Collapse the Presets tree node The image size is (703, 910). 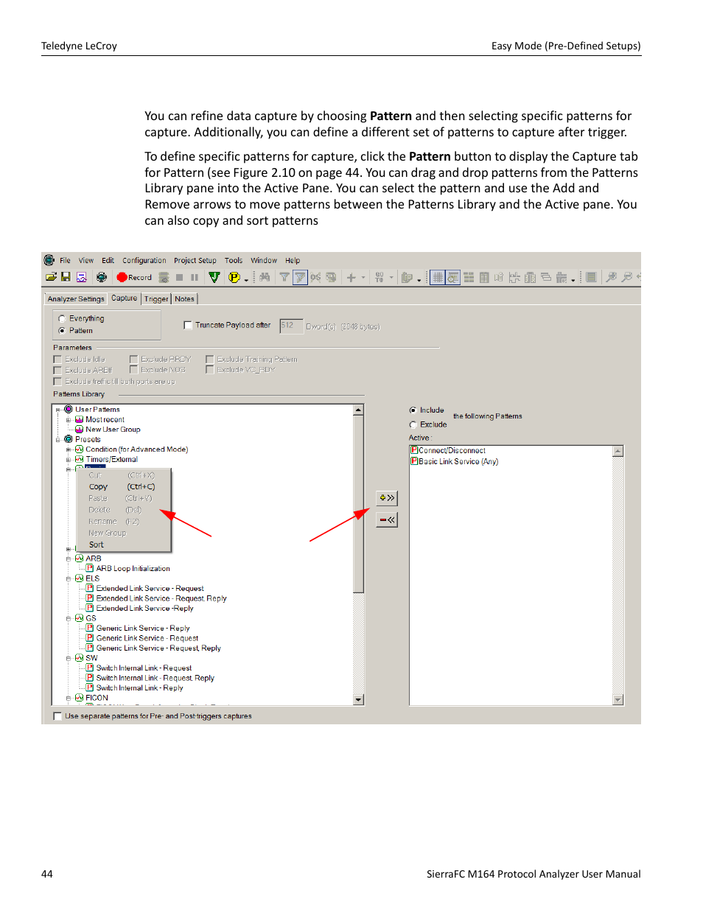pos(57,440)
